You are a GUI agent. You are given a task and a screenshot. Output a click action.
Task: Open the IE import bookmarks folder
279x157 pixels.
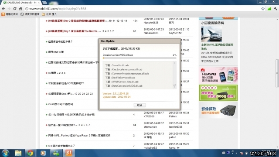click(x=49, y=14)
